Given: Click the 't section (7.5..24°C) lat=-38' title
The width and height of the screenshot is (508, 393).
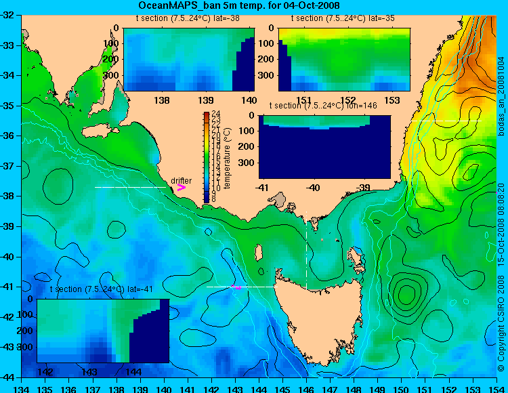Looking at the screenshot, I should [x=188, y=18].
